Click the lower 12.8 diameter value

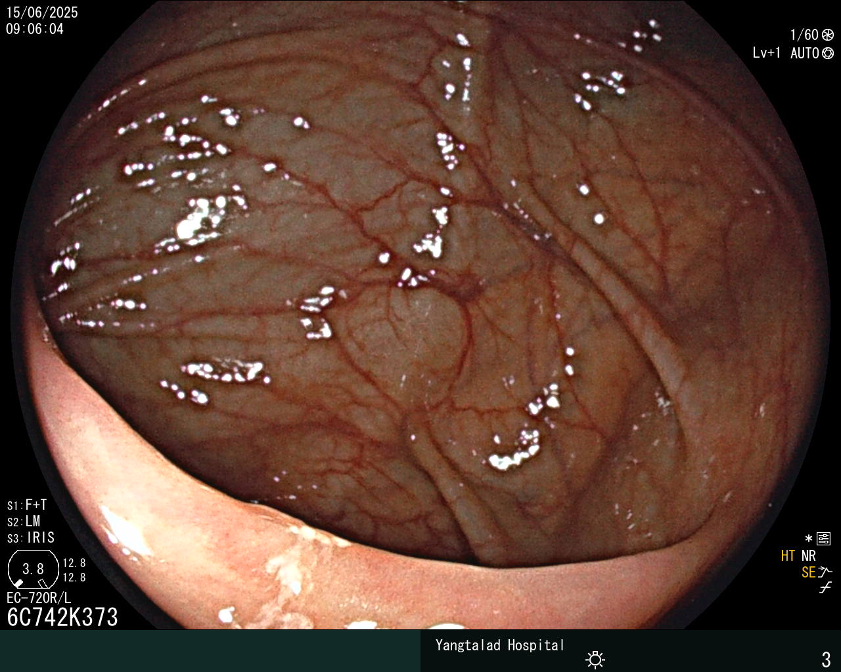(x=74, y=577)
